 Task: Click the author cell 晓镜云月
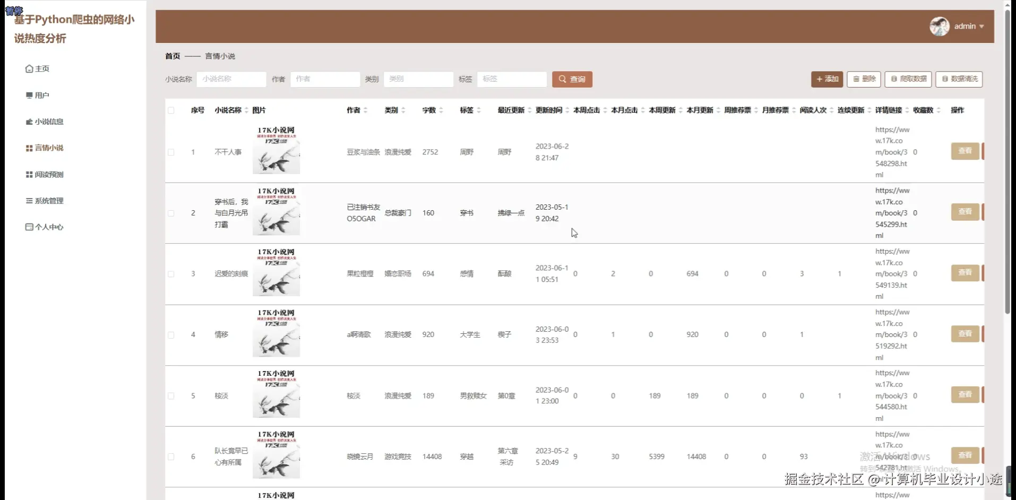click(360, 456)
